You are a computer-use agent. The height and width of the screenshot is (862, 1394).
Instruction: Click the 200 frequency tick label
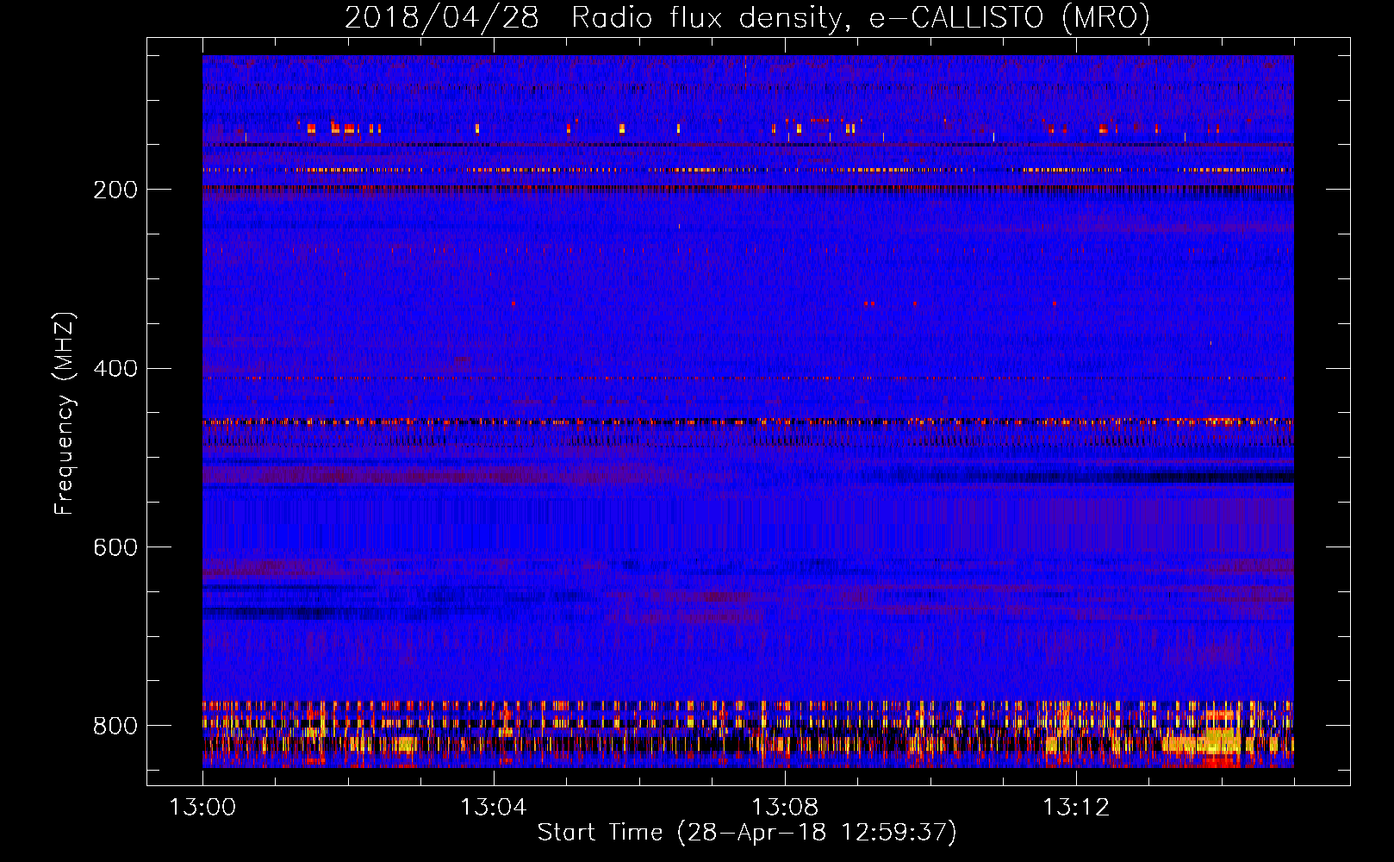tap(115, 190)
